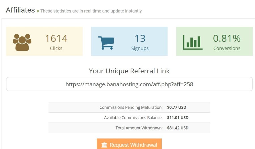Click the 13 signups number
This screenshot has height=149, width=255.
[x=140, y=38]
